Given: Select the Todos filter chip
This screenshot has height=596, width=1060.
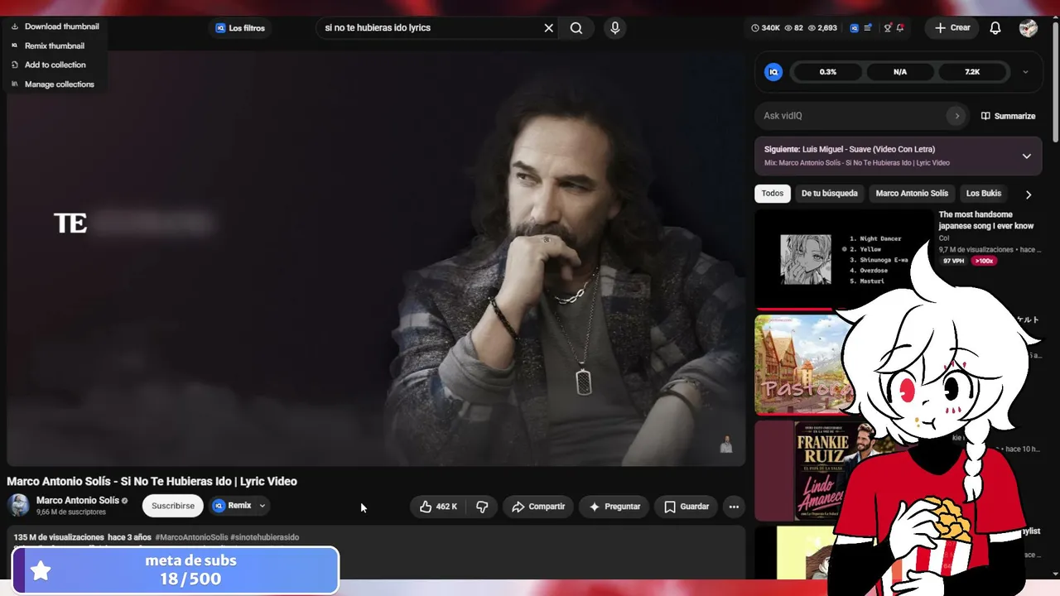Looking at the screenshot, I should coord(773,194).
